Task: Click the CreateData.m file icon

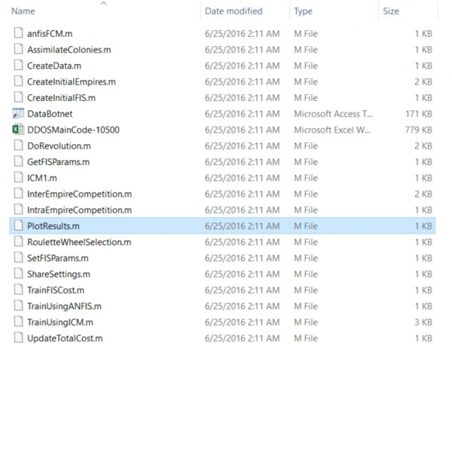Action: (x=18, y=65)
